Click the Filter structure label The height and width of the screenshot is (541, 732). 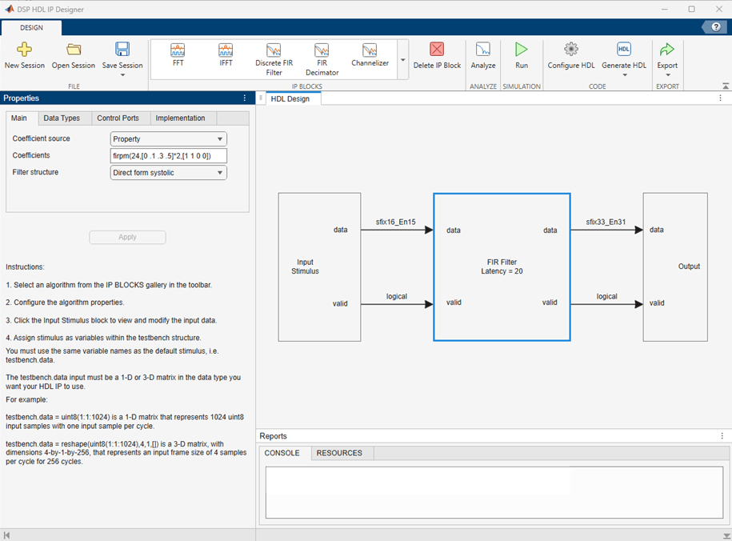tap(35, 172)
